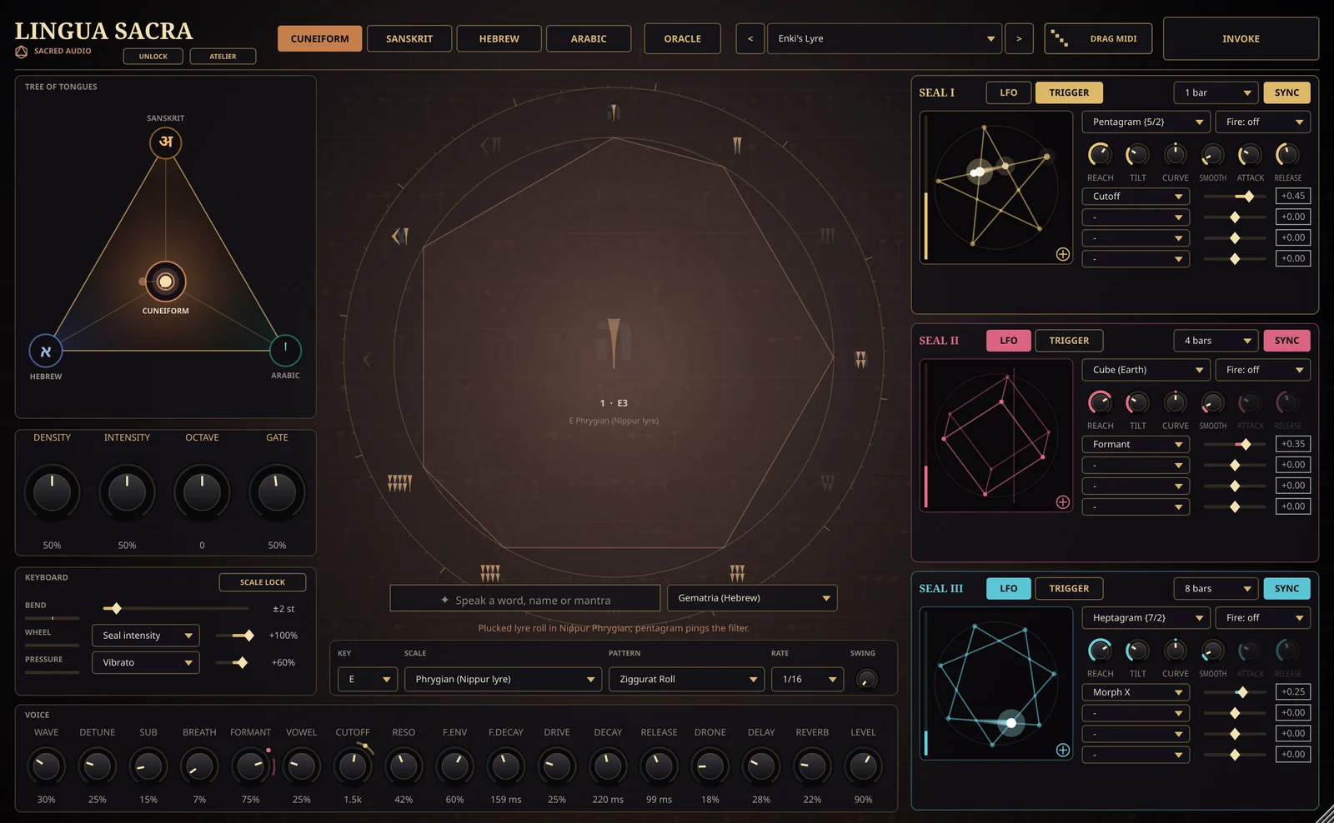Open the Enki's Lyre preset dropdown
Viewport: 1334px width, 823px height.
tap(884, 38)
